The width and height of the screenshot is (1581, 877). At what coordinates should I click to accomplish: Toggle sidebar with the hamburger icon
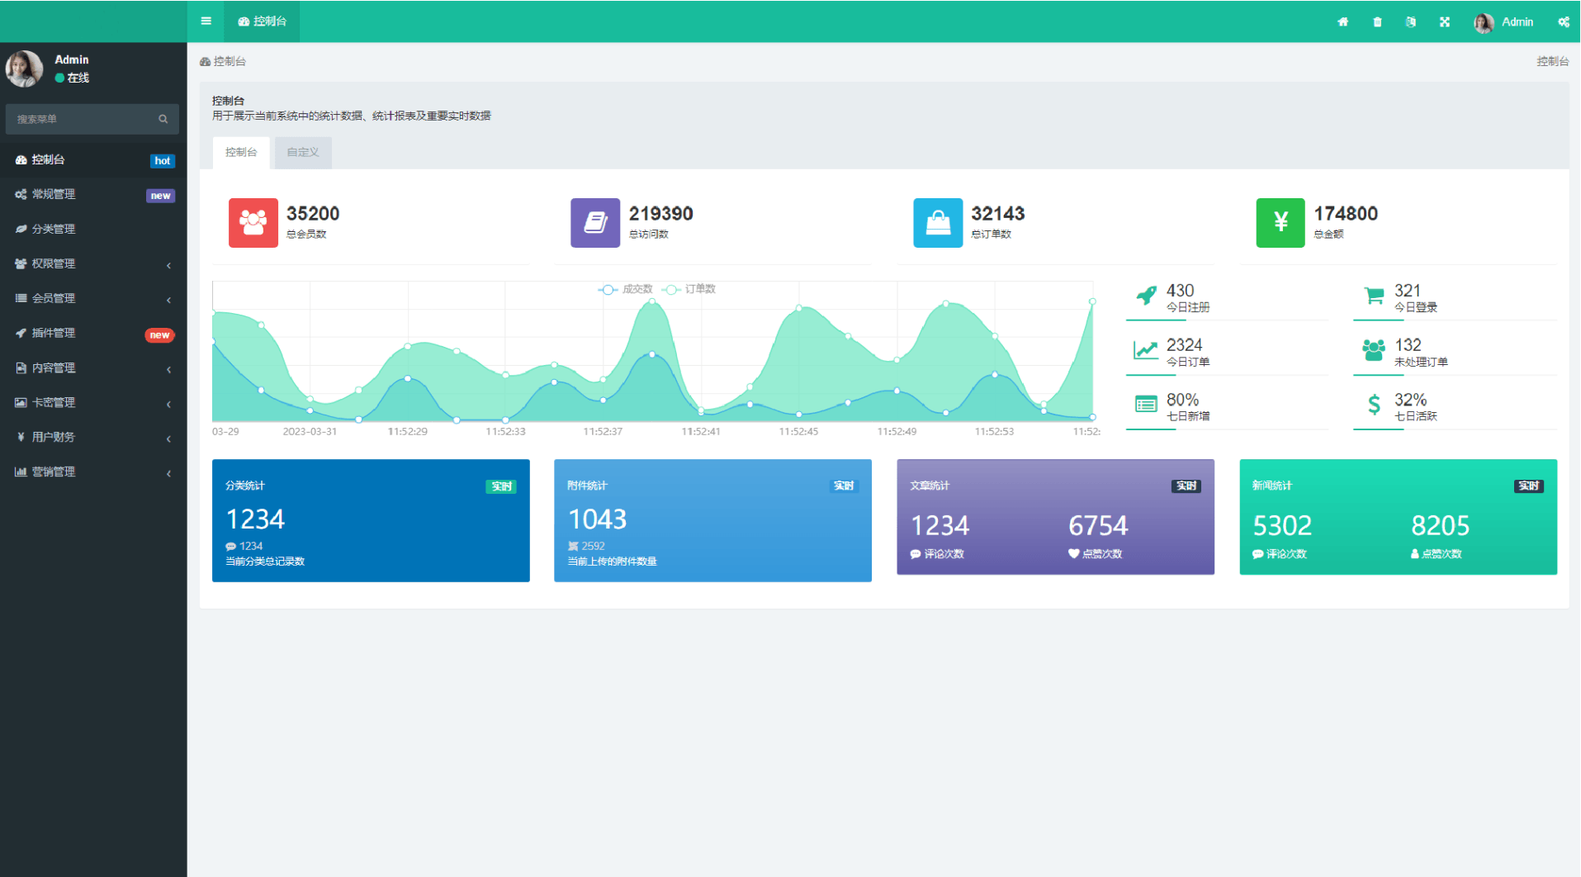tap(206, 21)
